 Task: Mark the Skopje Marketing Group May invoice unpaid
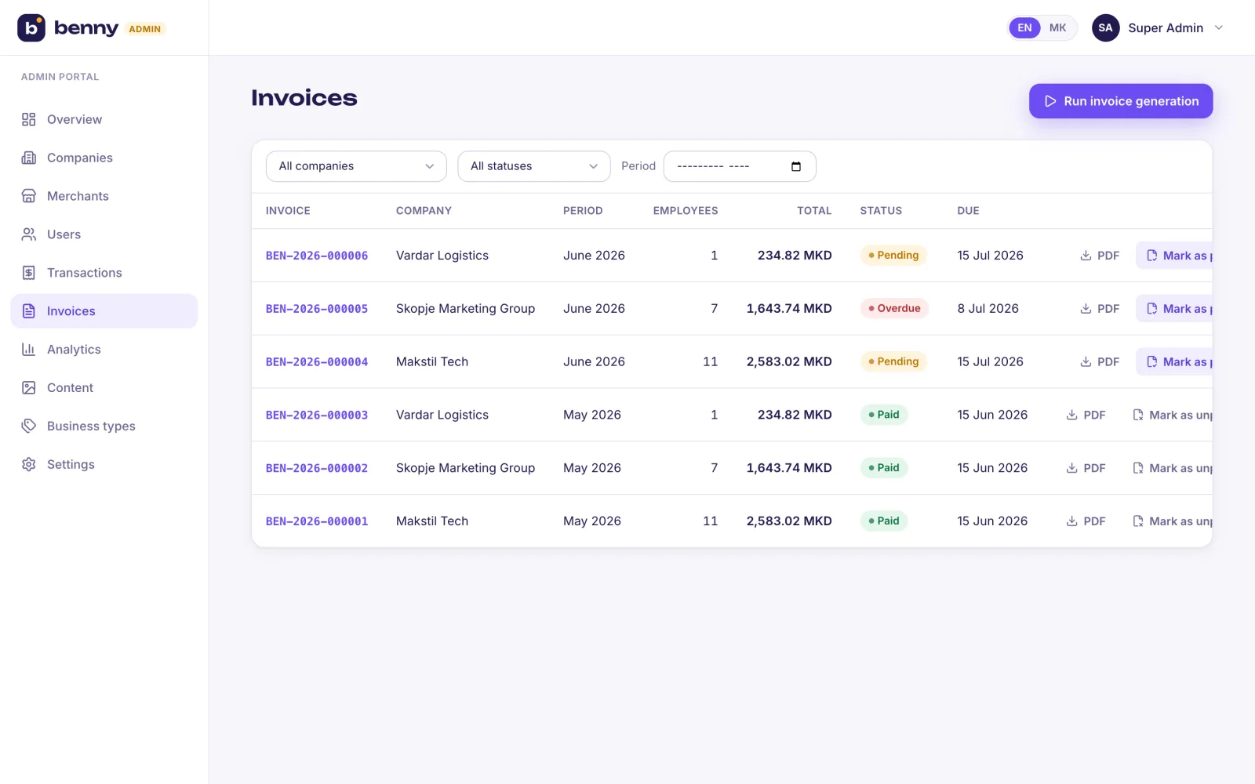click(1172, 468)
